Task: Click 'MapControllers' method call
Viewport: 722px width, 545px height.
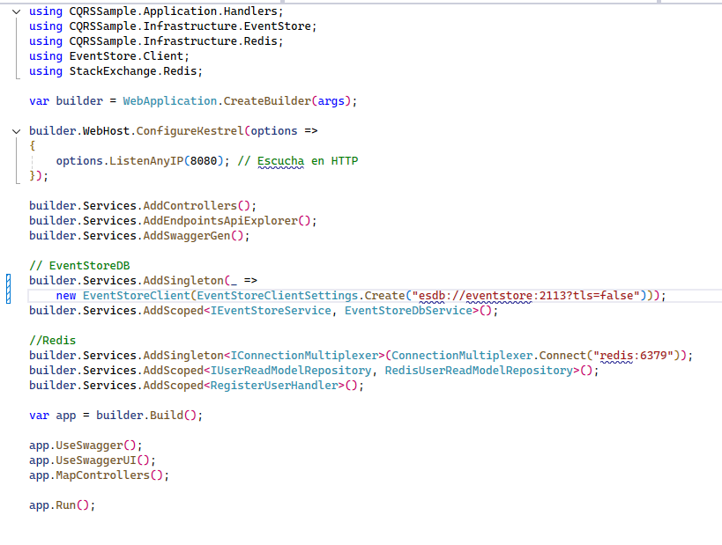Action: click(x=102, y=475)
